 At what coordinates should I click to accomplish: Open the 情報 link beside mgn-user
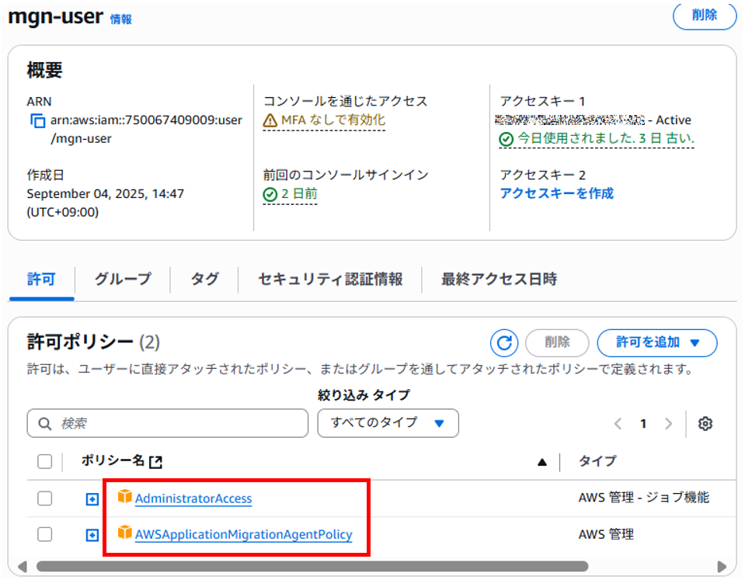pyautogui.click(x=121, y=19)
